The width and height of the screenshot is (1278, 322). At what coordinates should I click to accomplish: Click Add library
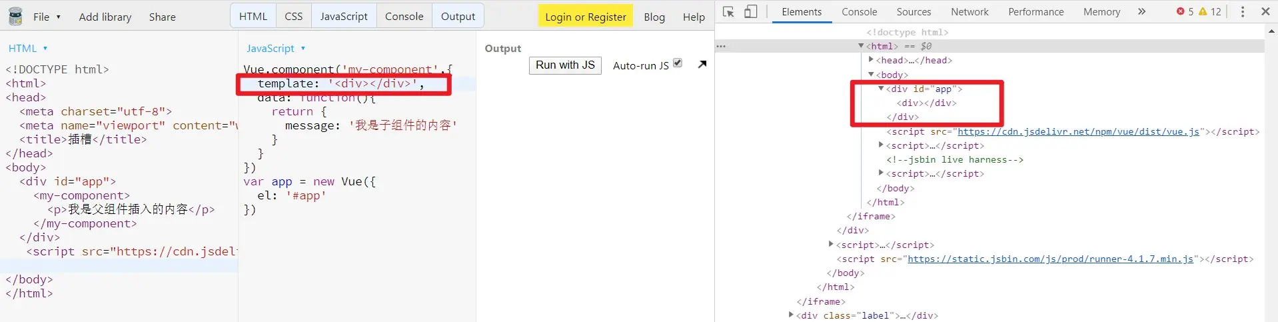click(x=105, y=17)
